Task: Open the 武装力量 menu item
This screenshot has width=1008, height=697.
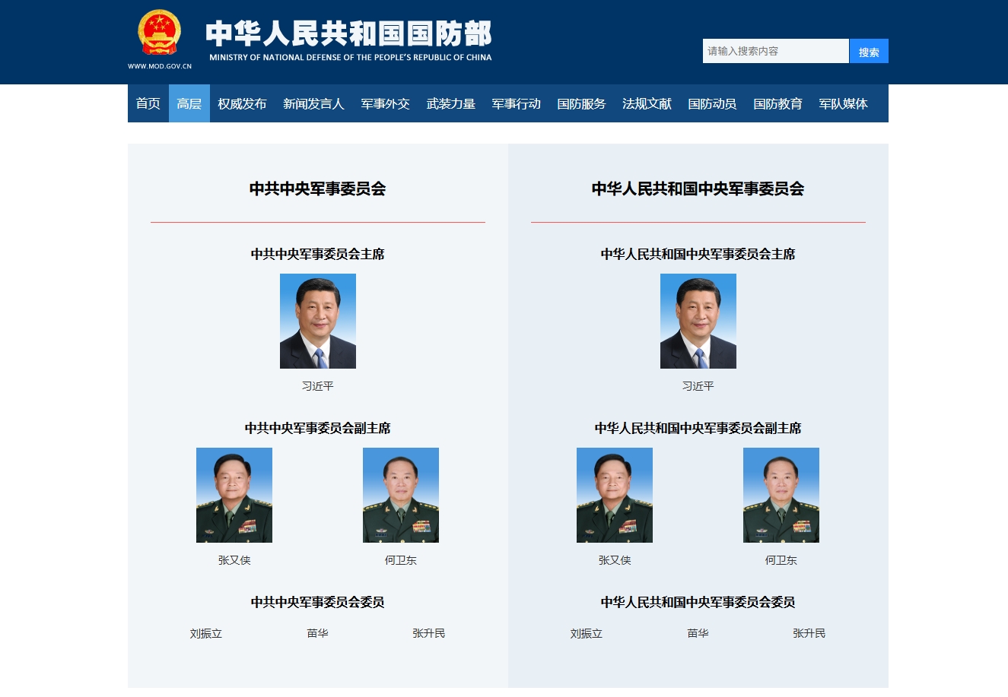Action: (450, 103)
